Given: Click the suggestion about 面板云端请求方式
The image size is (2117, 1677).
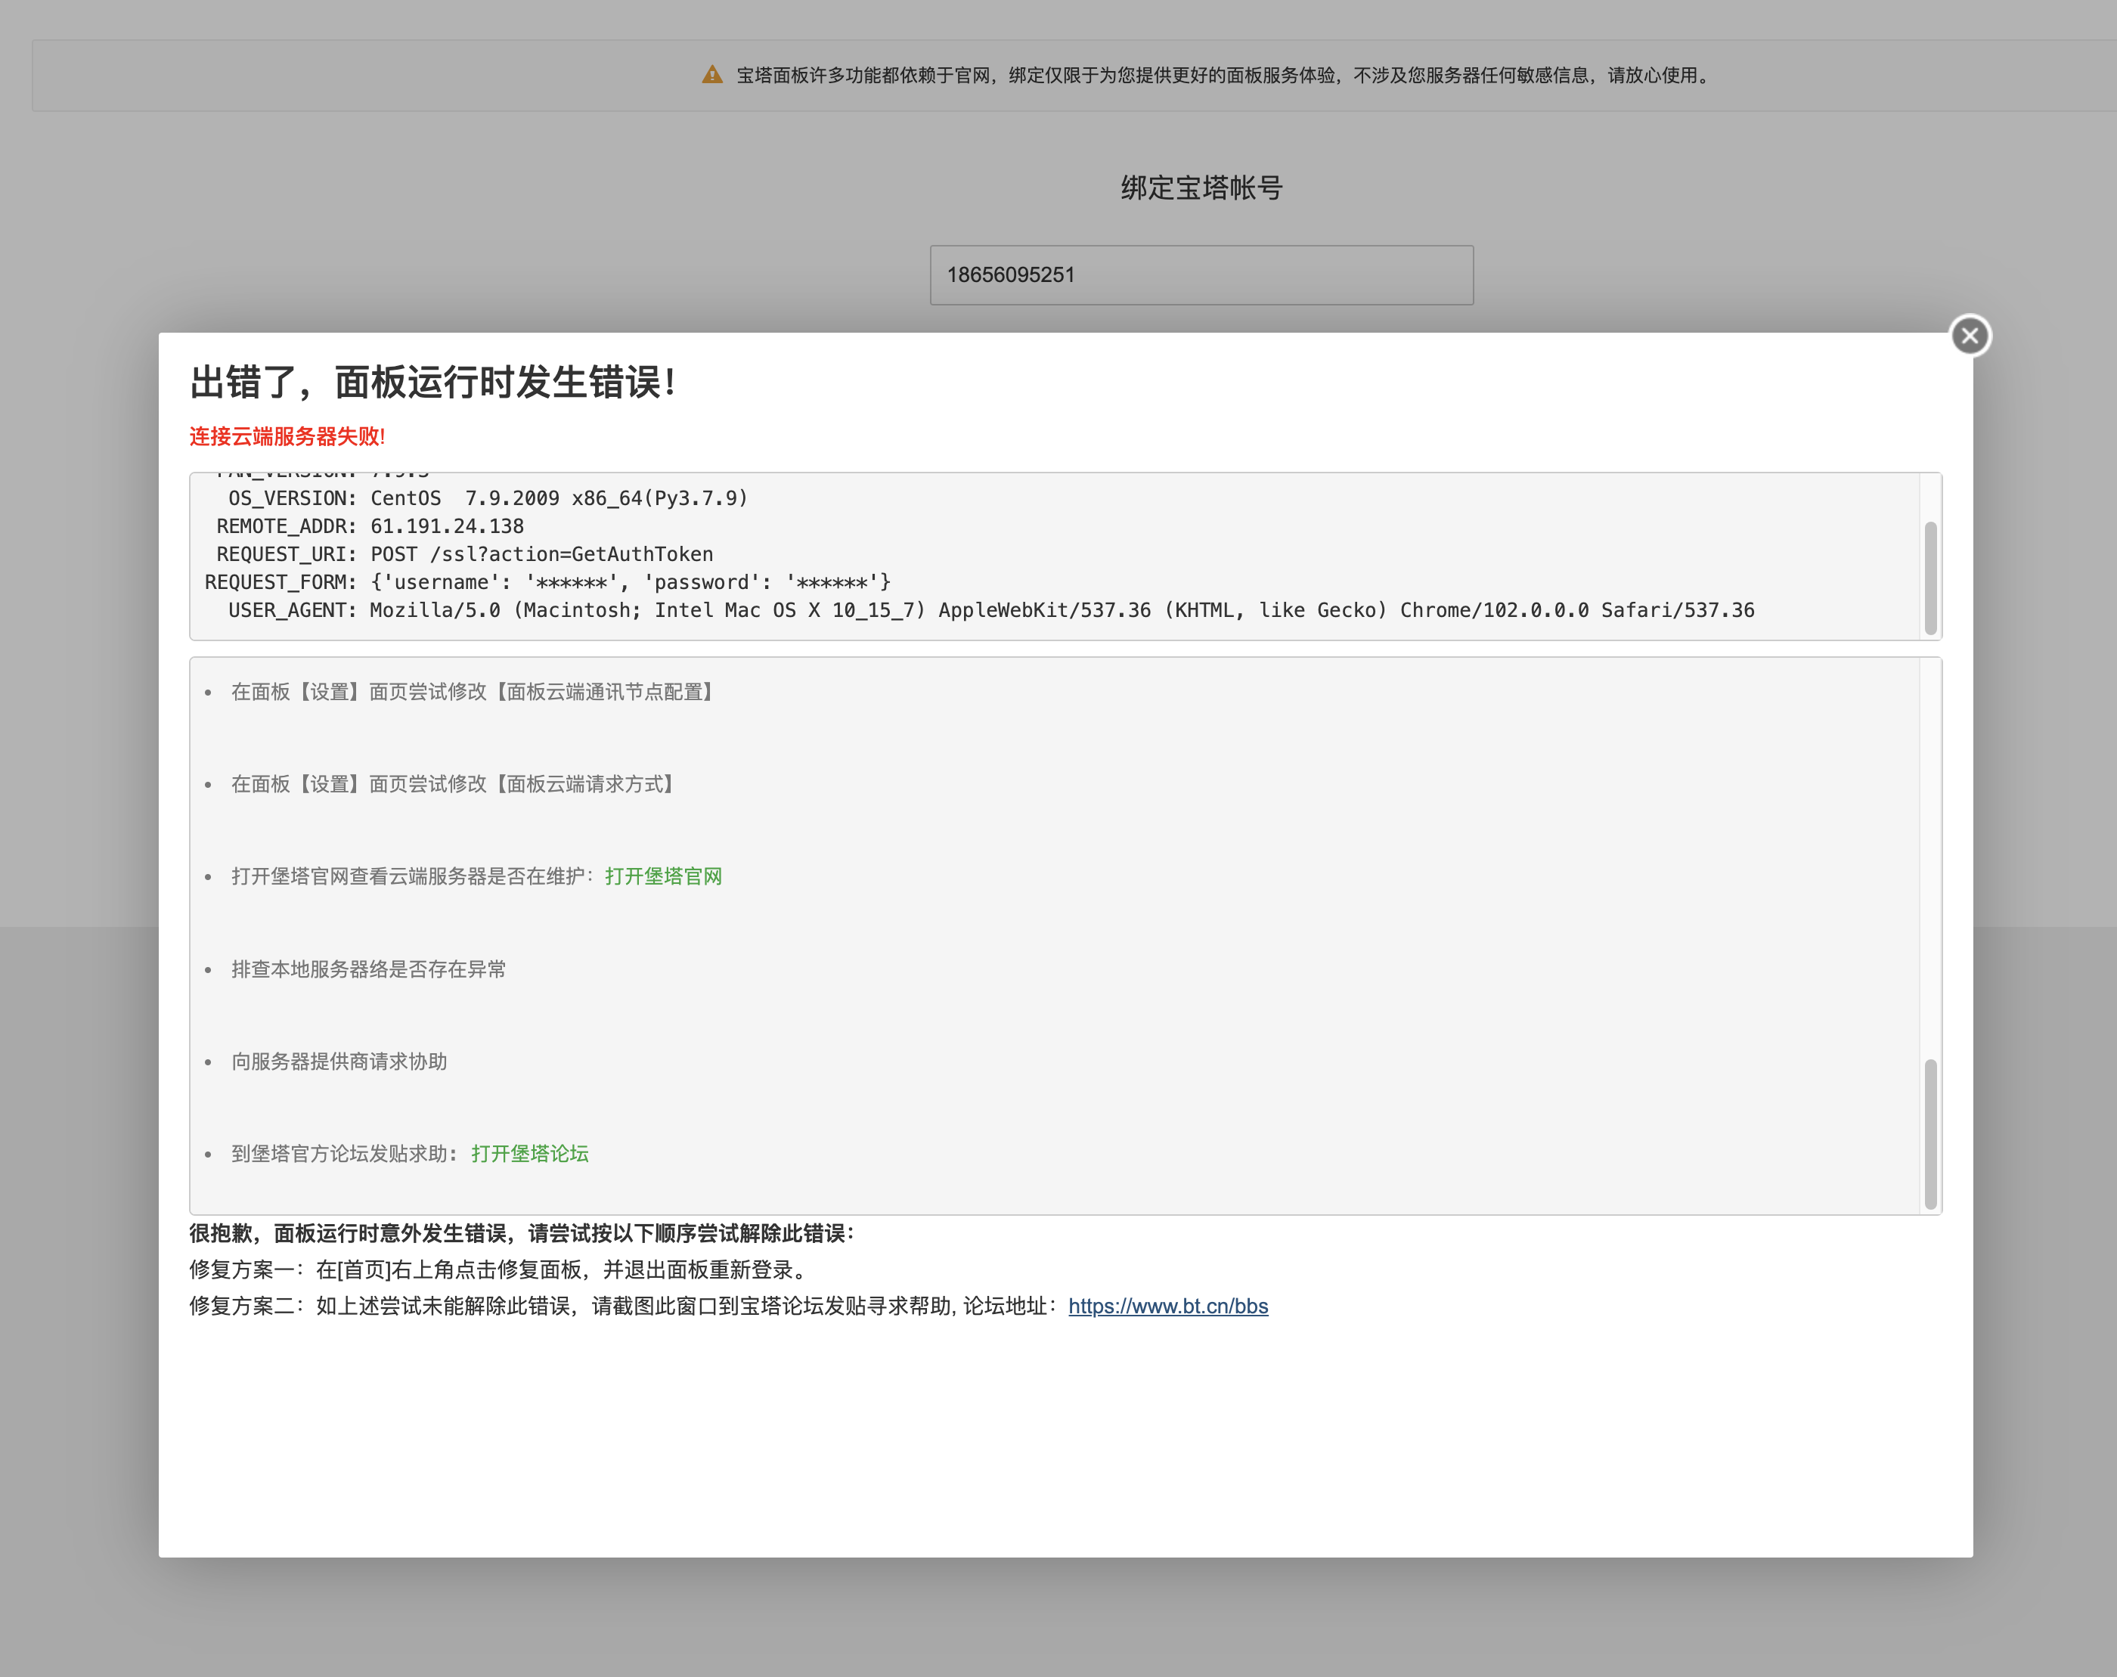Looking at the screenshot, I should pyautogui.click(x=454, y=785).
